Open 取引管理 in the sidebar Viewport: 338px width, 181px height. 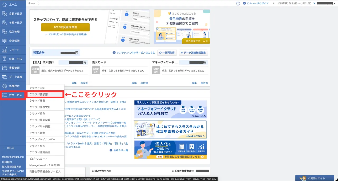tap(13, 32)
